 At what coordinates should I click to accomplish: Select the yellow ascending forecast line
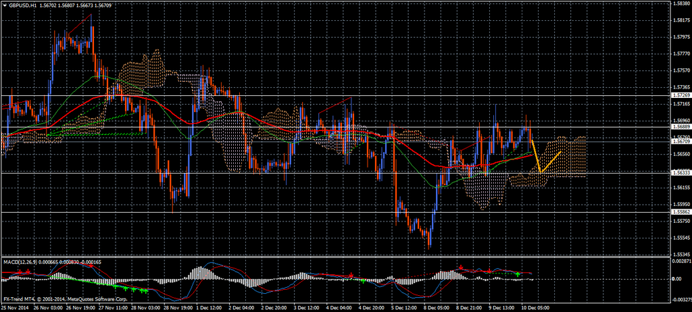click(x=551, y=162)
